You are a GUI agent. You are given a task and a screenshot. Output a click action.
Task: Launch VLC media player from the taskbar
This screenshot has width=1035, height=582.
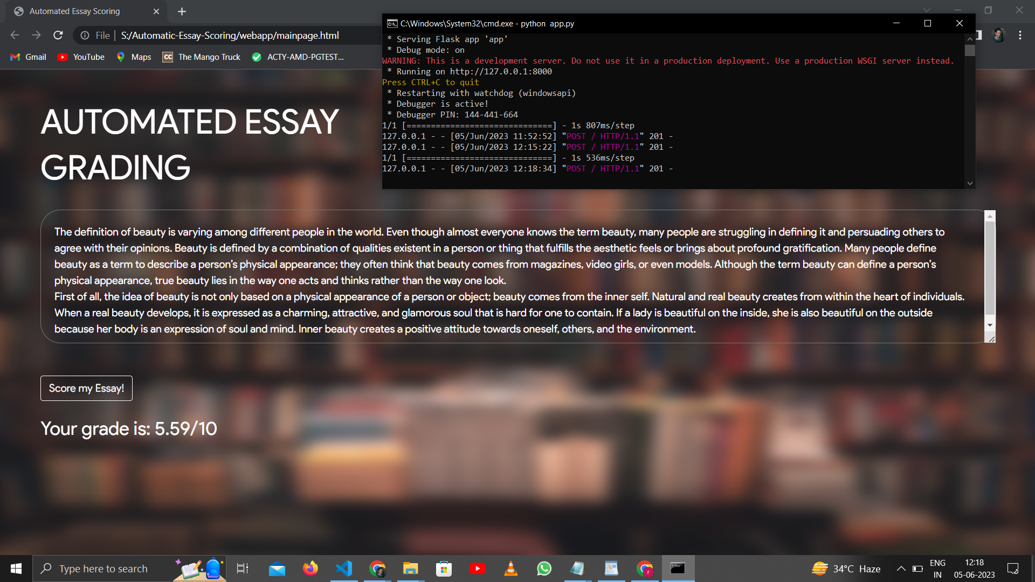pyautogui.click(x=510, y=568)
